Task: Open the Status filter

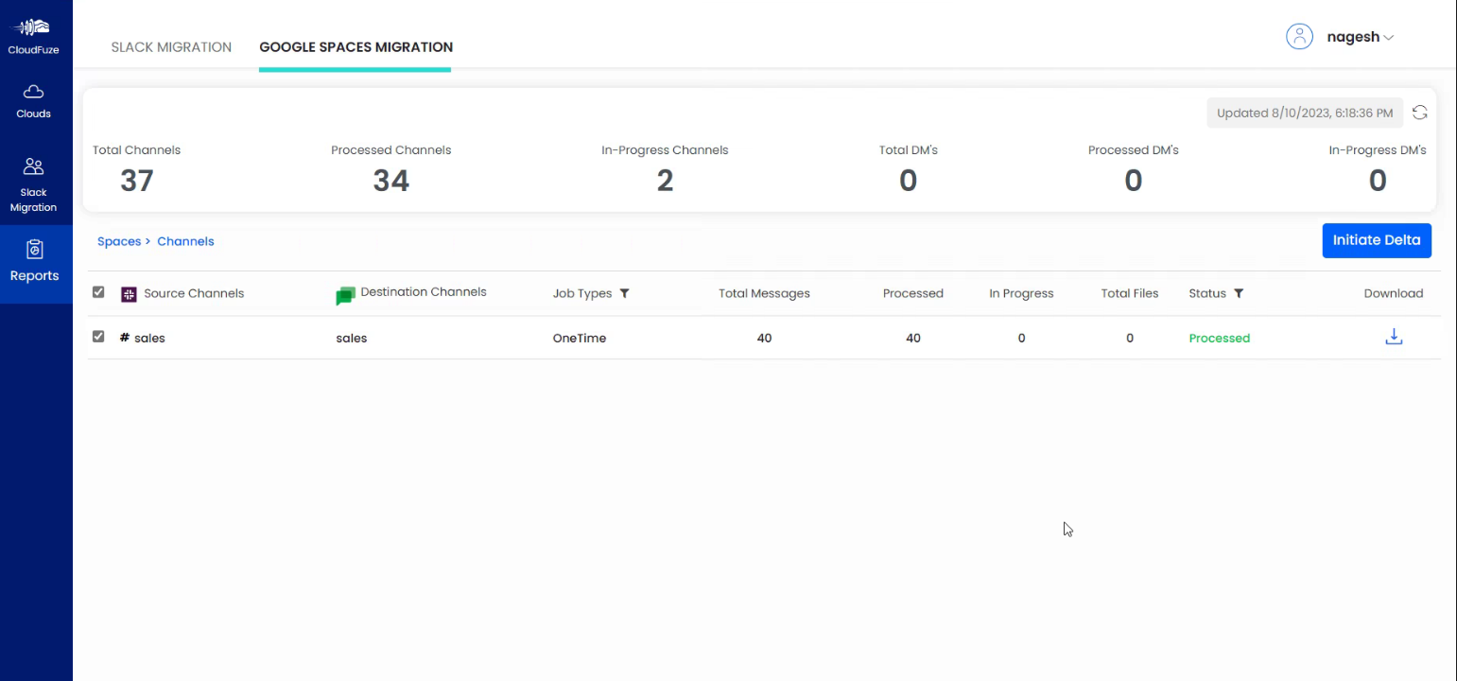Action: click(1239, 294)
